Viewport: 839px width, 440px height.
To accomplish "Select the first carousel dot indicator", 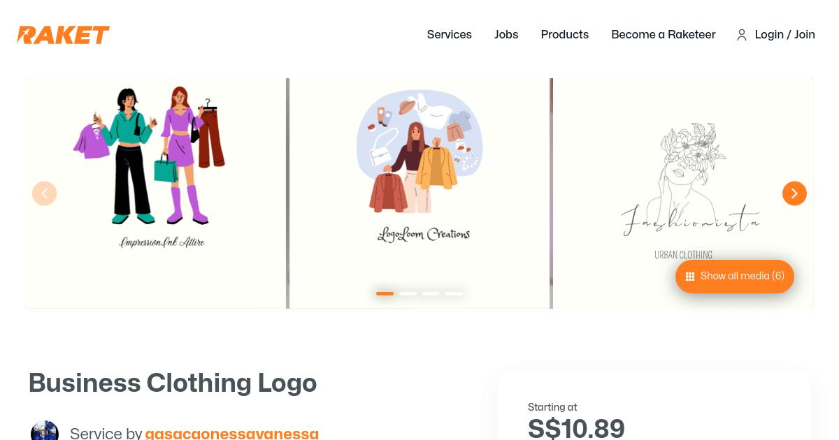I will tap(385, 293).
